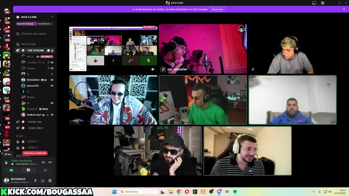Open the locked STAFF 1 channel
This screenshot has width=349, height=196.
[35, 142]
